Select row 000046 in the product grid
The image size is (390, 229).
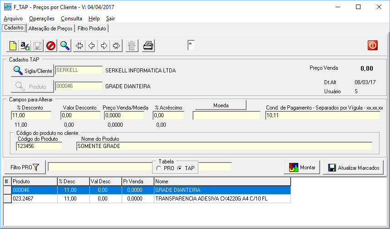147,190
